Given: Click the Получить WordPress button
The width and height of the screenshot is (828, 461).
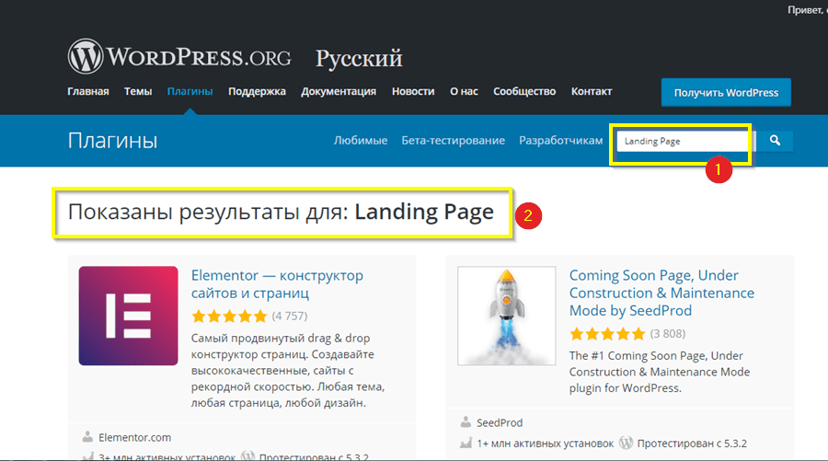Looking at the screenshot, I should pos(726,92).
